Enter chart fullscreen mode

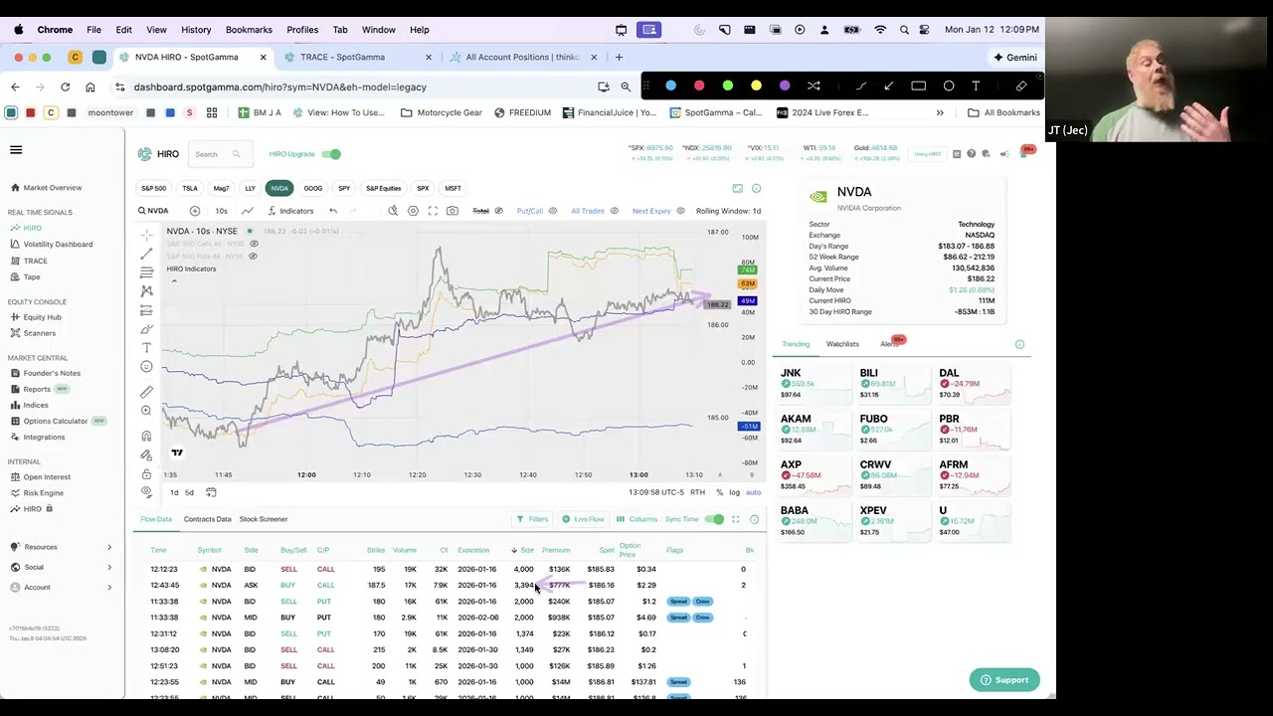(x=433, y=211)
